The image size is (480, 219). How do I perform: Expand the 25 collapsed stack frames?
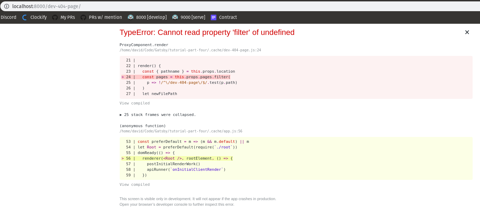(158, 115)
